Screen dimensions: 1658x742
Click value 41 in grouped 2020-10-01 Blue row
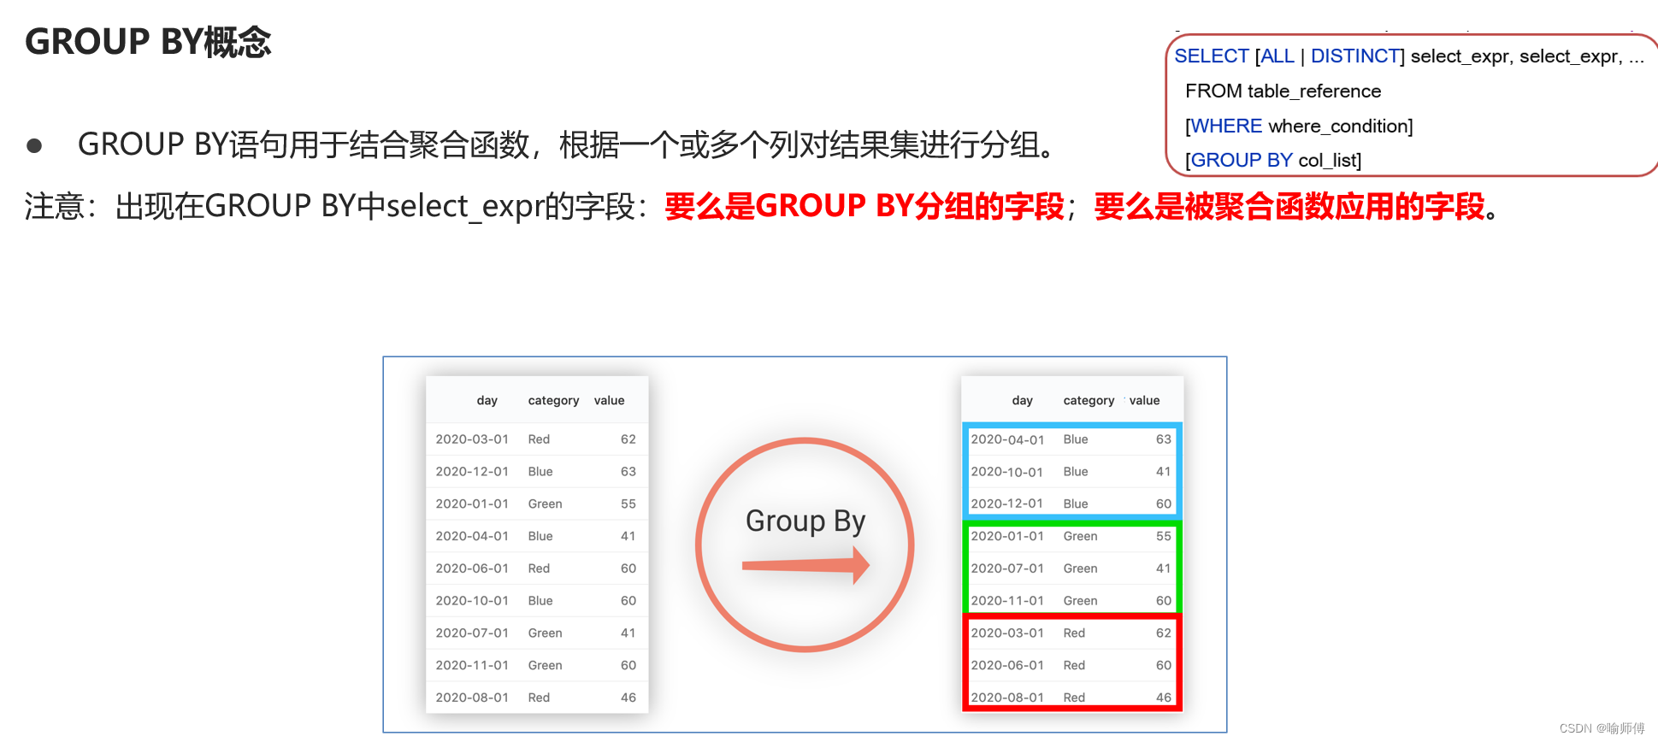tap(1164, 472)
